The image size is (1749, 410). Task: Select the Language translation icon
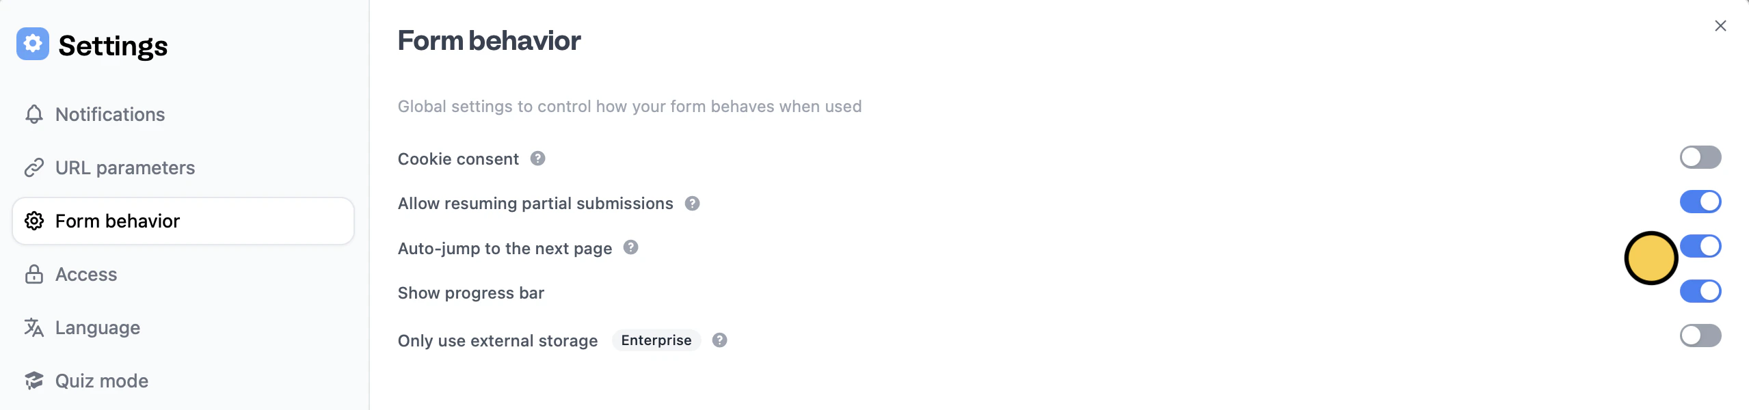pyautogui.click(x=34, y=327)
